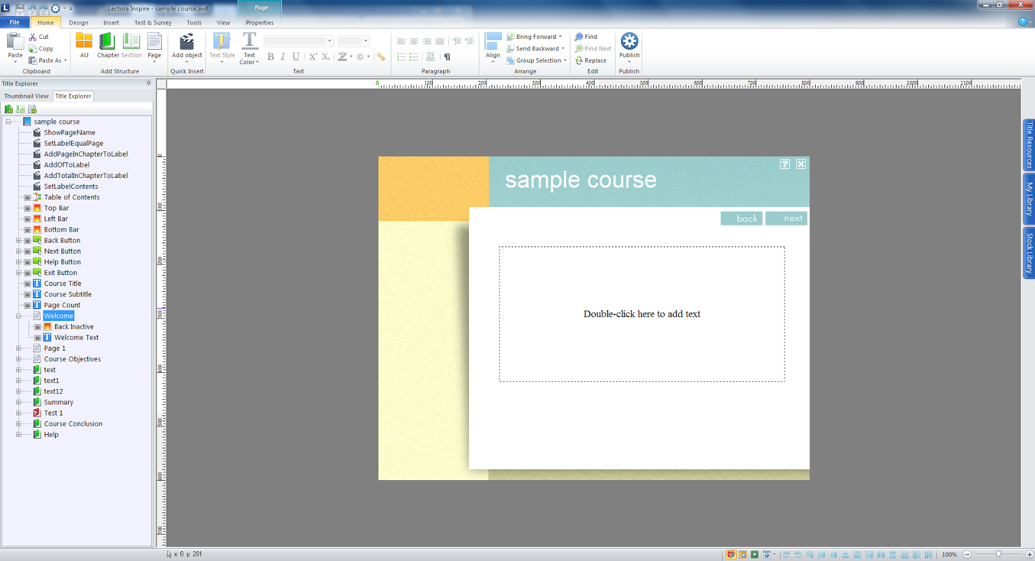The width and height of the screenshot is (1035, 561).
Task: Open the font name dropdown
Action: (329, 41)
